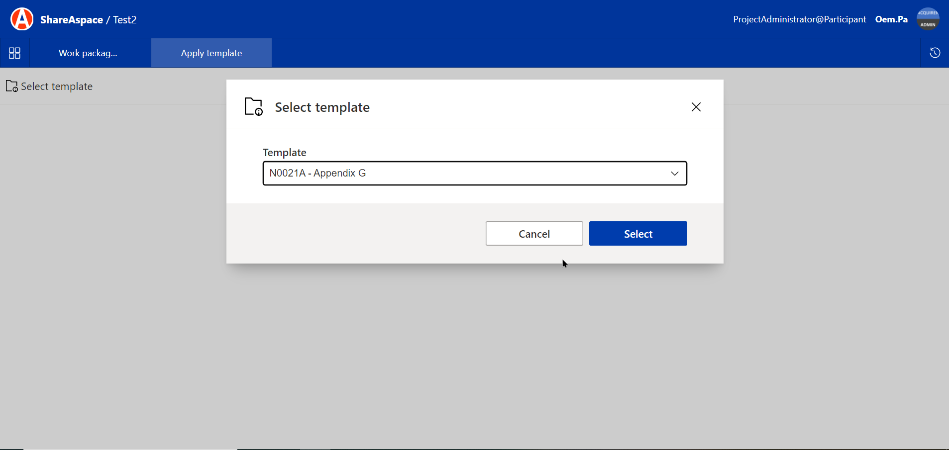Screen dimensions: 949x450
Task: Click the folder icon in dialog header
Action: (x=253, y=107)
